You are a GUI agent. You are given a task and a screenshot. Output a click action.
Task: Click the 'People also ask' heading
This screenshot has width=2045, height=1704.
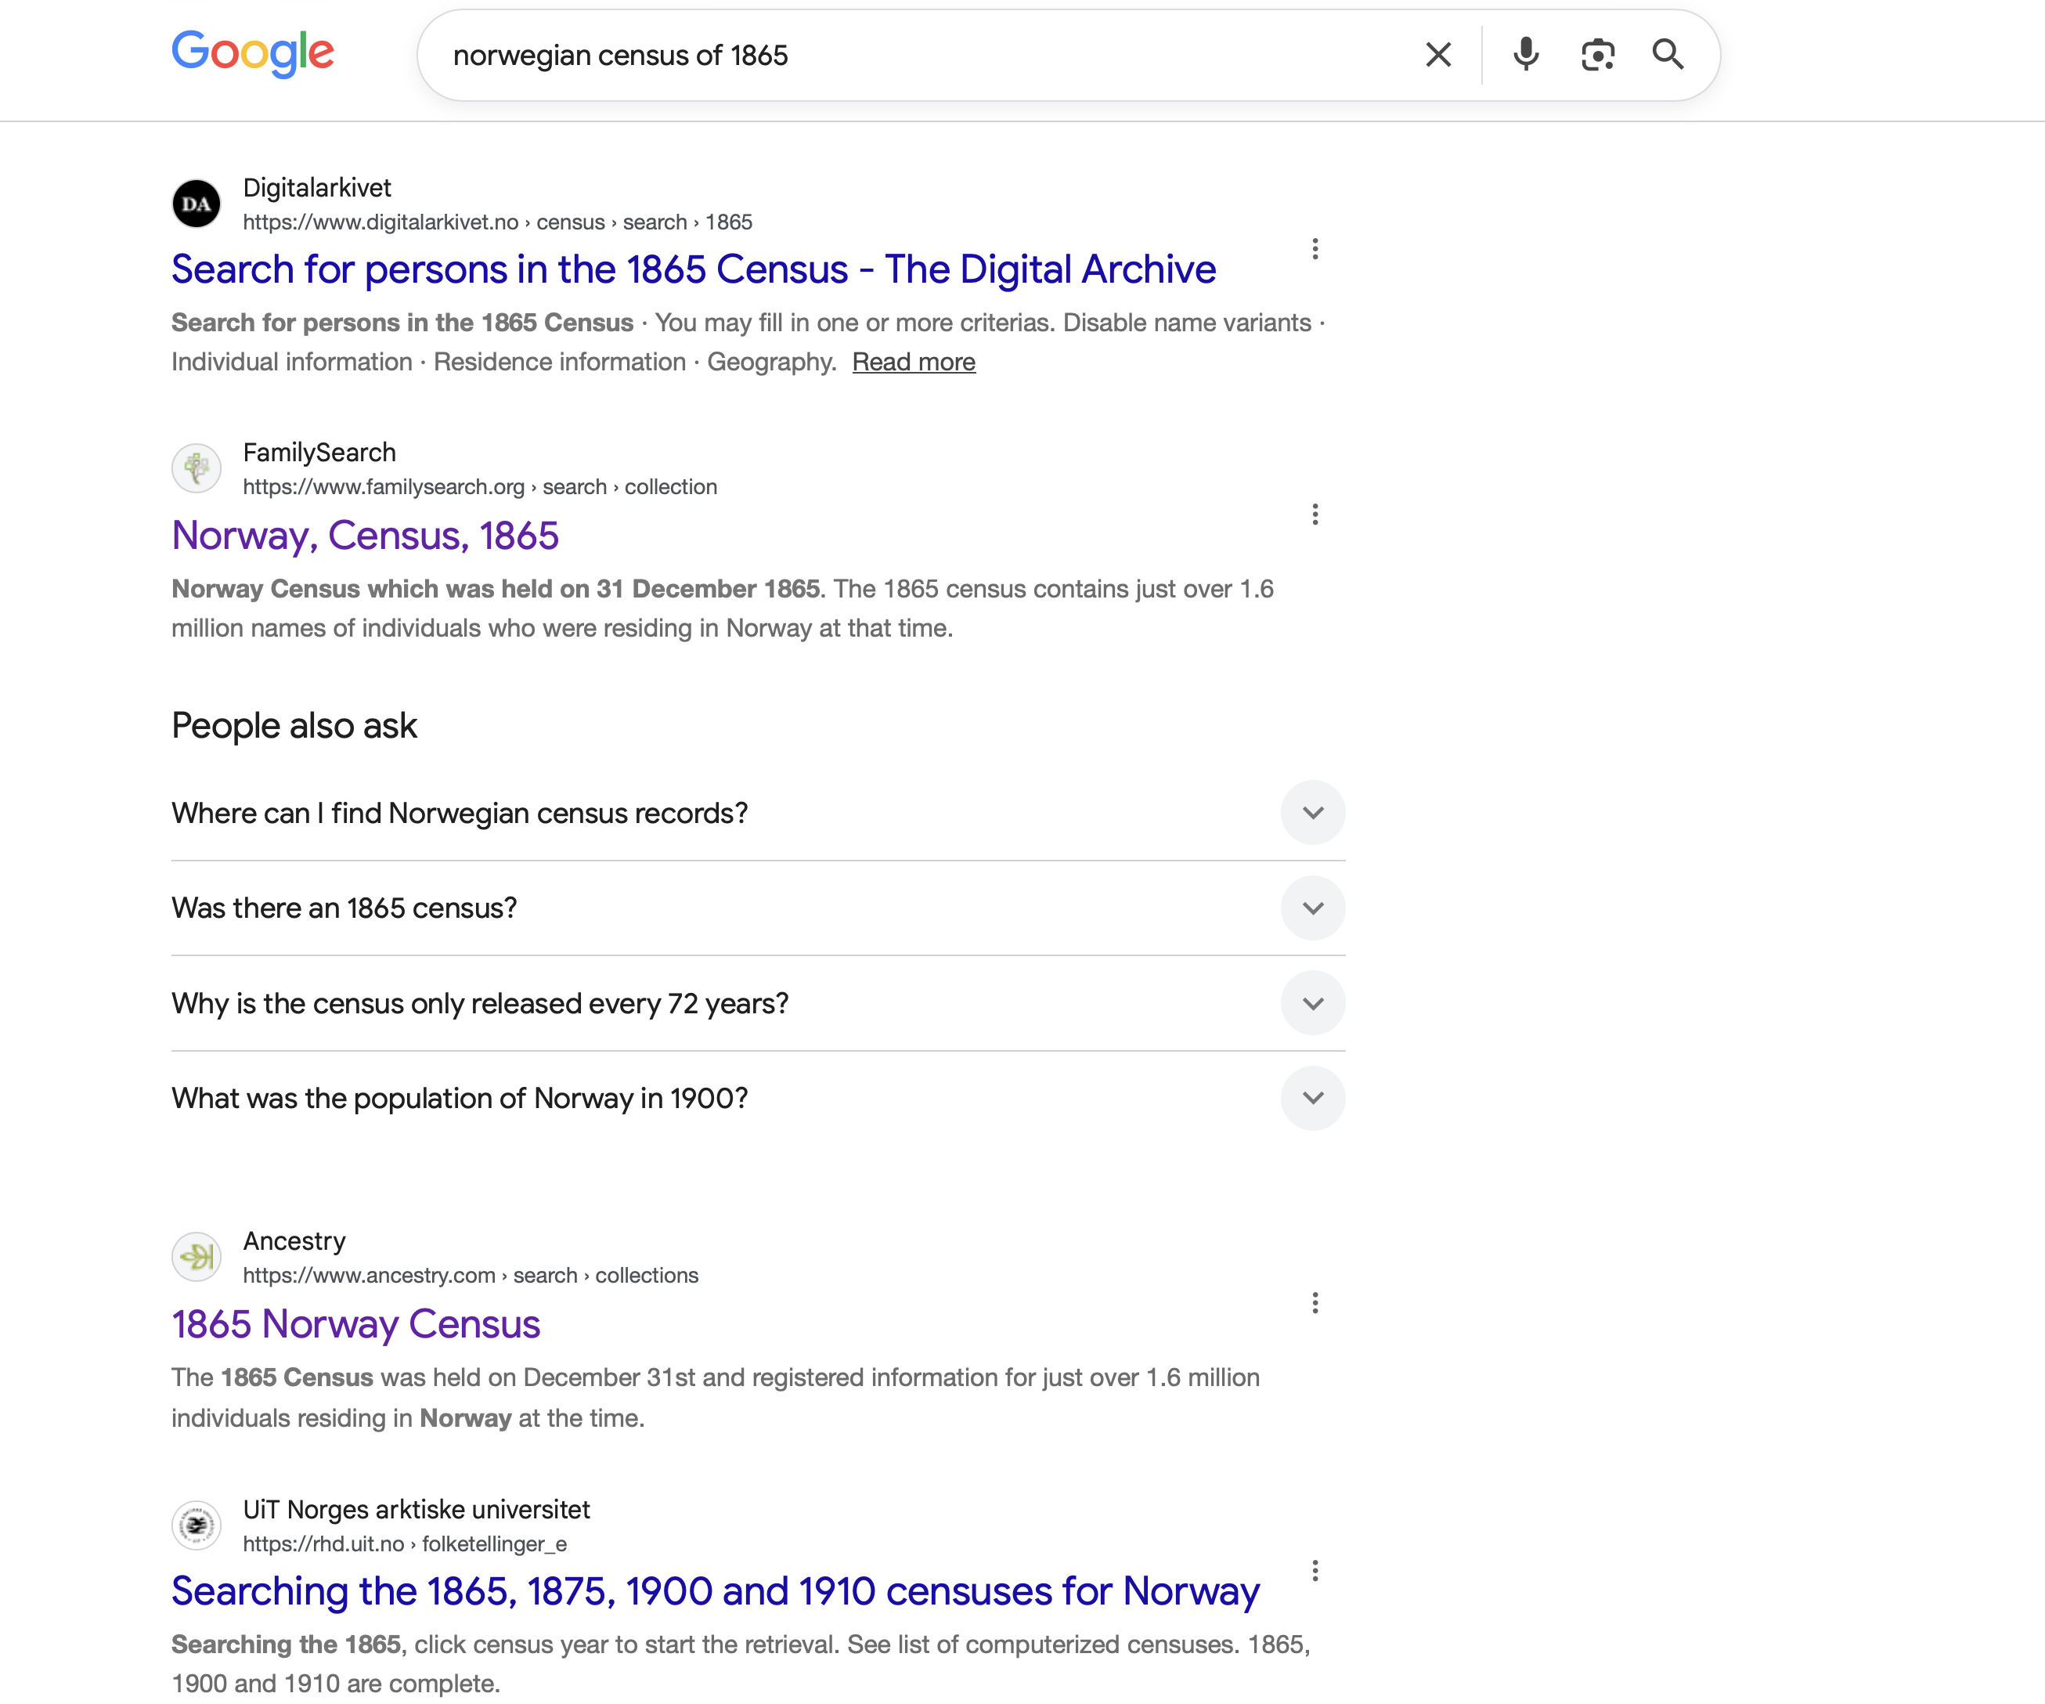294,726
